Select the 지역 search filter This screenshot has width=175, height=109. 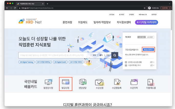tap(94, 55)
